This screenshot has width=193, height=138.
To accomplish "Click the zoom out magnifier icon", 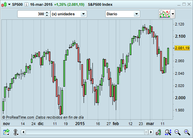I will (x=177, y=132).
